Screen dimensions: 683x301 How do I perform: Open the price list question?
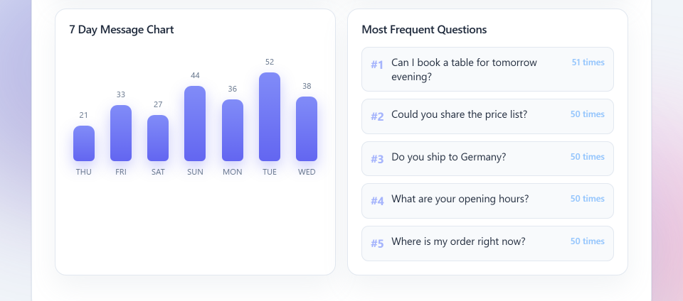point(487,116)
